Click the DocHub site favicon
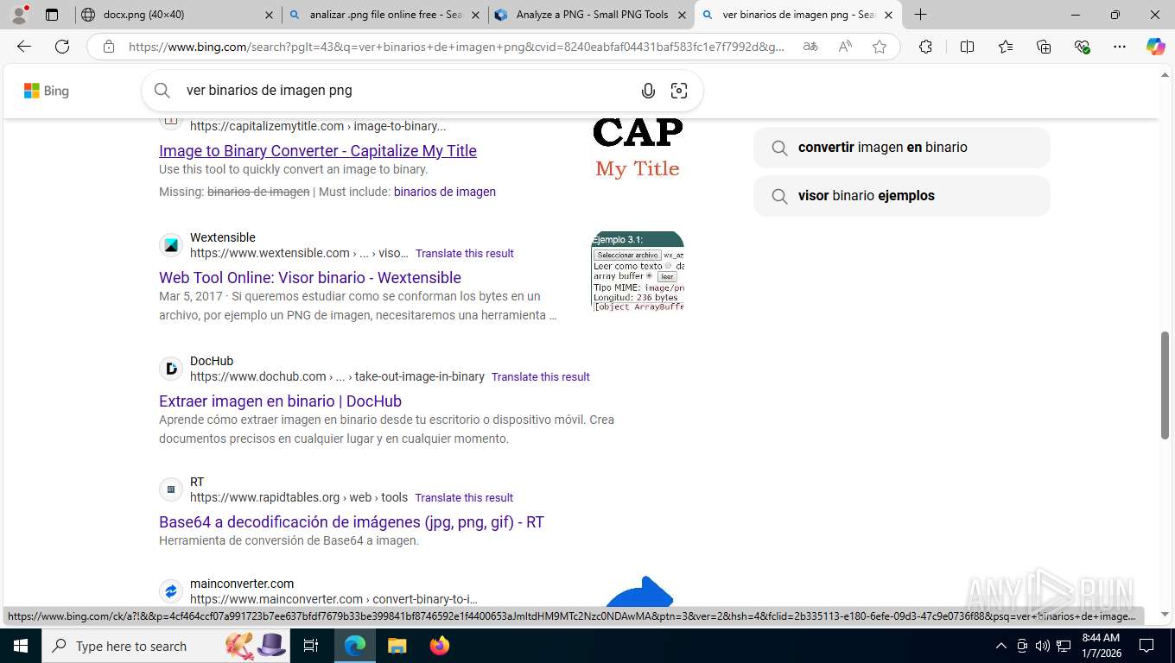The image size is (1175, 663). click(x=171, y=369)
